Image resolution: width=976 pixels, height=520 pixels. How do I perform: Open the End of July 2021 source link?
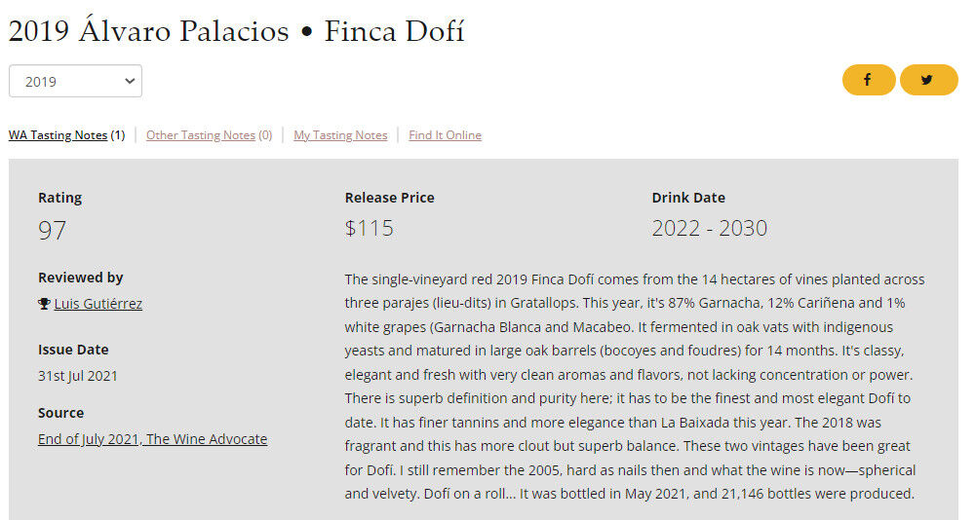(152, 439)
